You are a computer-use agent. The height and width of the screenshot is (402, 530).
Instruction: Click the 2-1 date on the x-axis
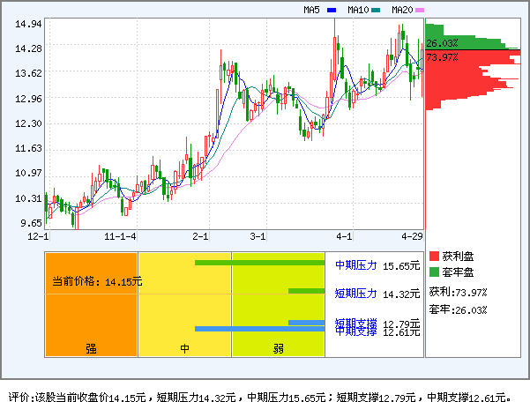[x=201, y=236]
